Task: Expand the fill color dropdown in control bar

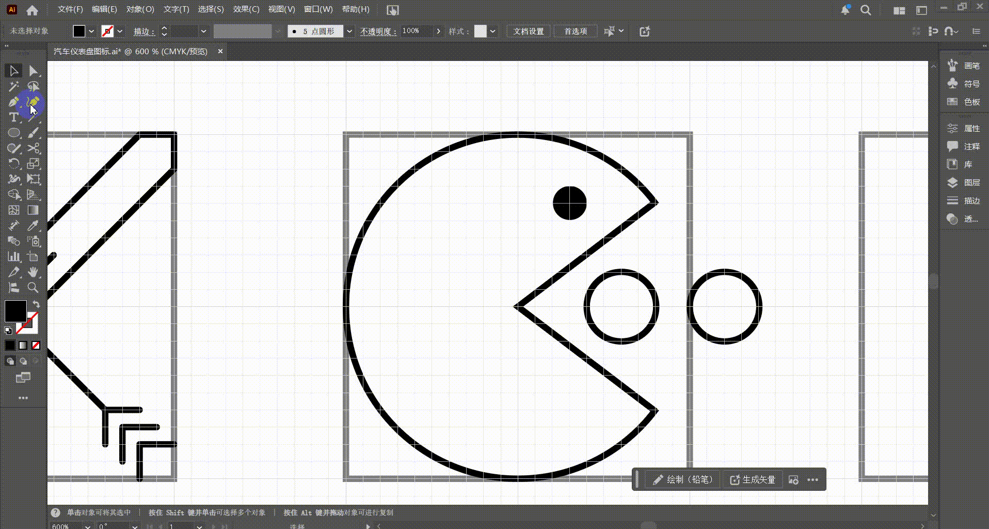Action: tap(91, 32)
